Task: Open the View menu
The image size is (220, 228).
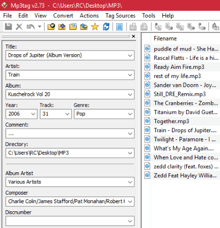Action: (x=40, y=16)
